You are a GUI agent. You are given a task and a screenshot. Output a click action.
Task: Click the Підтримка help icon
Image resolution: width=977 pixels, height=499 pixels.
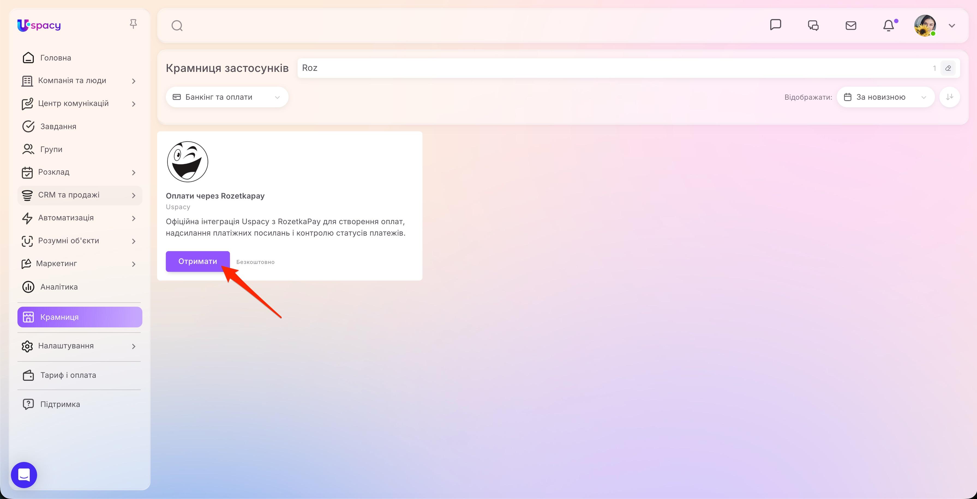[x=28, y=404]
